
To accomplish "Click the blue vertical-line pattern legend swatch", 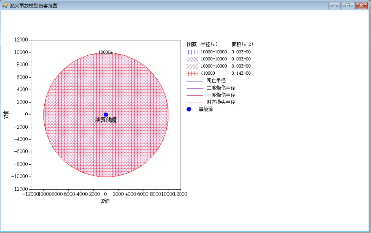I will click(192, 52).
